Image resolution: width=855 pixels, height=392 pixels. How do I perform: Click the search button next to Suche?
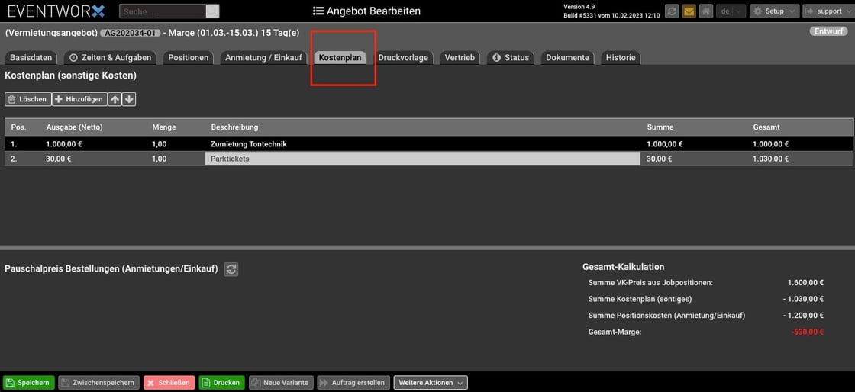click(x=213, y=11)
